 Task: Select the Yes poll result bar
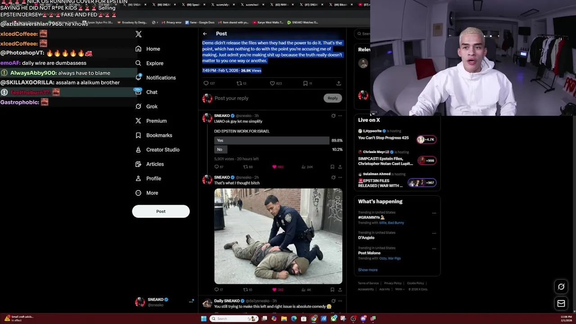[272, 140]
